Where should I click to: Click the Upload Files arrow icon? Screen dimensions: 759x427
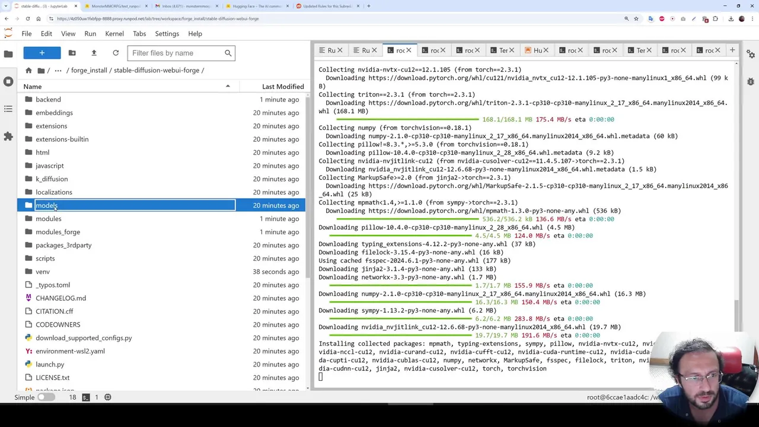[94, 53]
